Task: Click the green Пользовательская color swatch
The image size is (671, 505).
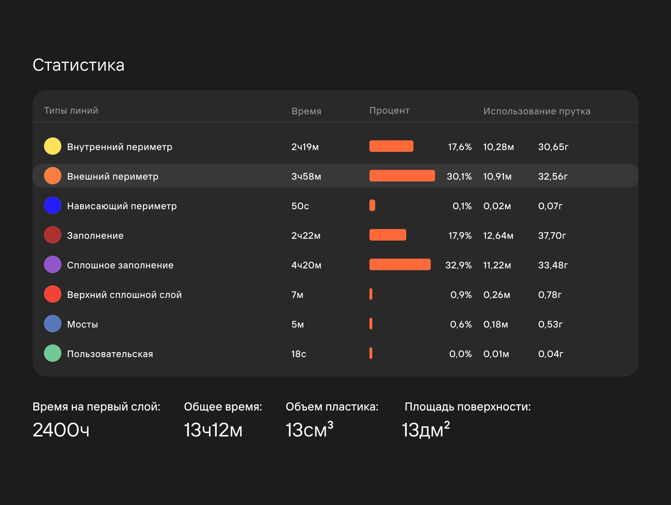Action: coord(53,353)
